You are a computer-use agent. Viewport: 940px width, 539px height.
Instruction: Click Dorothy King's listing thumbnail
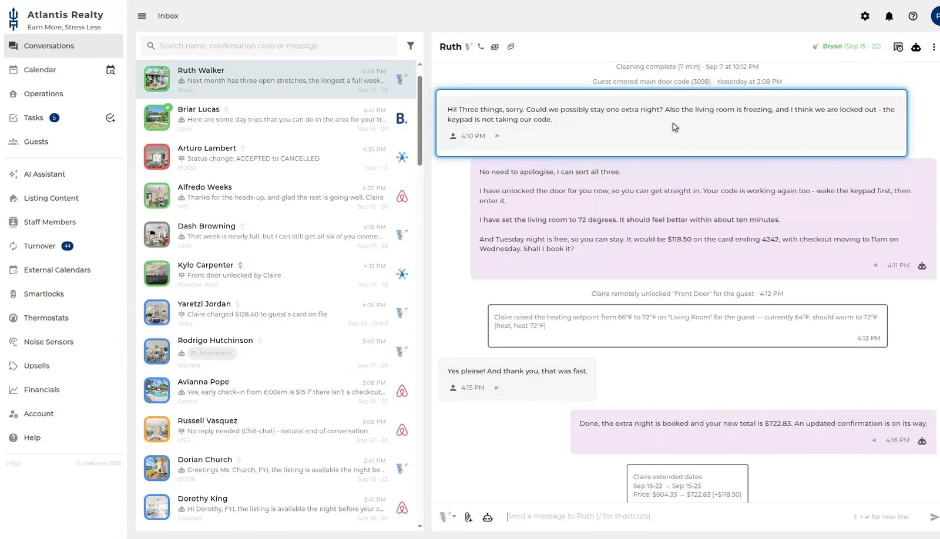point(157,508)
